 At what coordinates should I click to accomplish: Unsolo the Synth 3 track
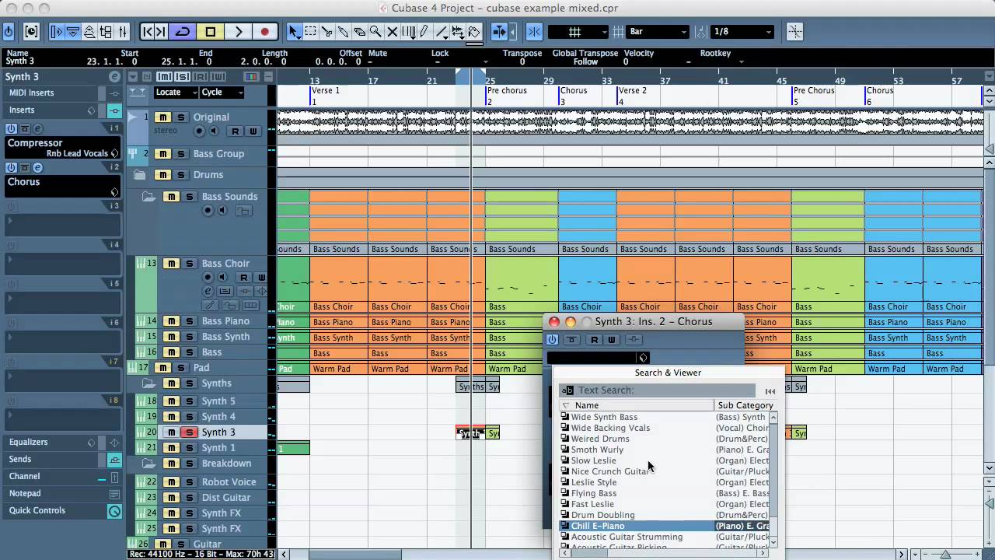click(x=188, y=432)
